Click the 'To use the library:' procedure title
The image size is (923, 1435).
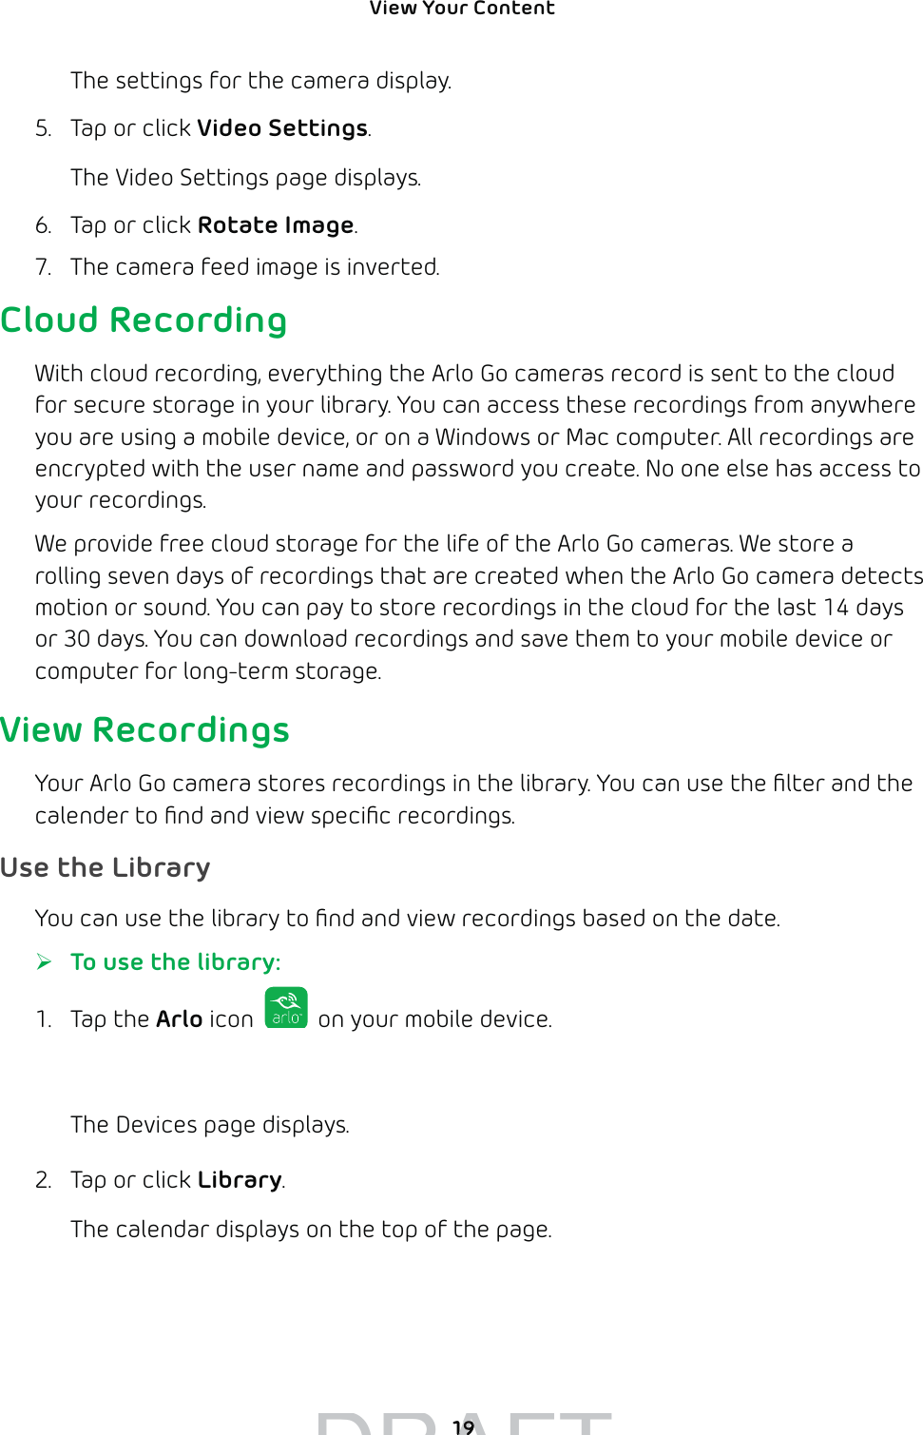click(176, 962)
